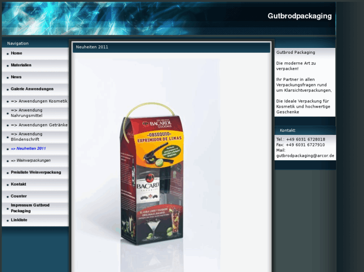Open Anwendungen Kosmetik subpage
Image resolution: width=364 pixels, height=272 pixels.
39,101
